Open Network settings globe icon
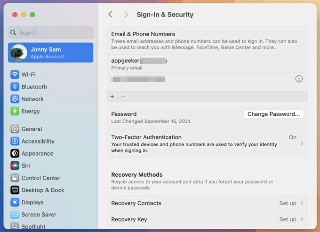The height and width of the screenshot is (232, 320). [x=15, y=99]
